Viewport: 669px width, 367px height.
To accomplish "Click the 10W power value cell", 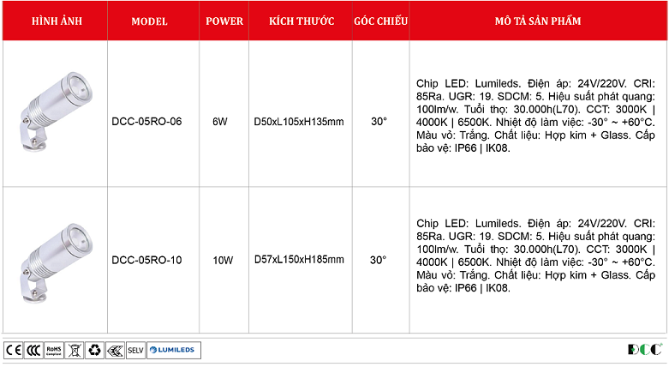I will pos(223,260).
